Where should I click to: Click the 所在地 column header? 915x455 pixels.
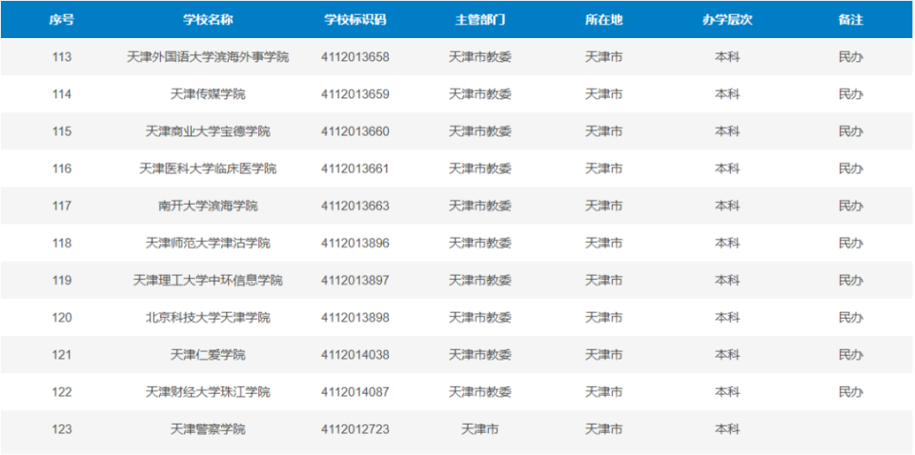point(604,20)
